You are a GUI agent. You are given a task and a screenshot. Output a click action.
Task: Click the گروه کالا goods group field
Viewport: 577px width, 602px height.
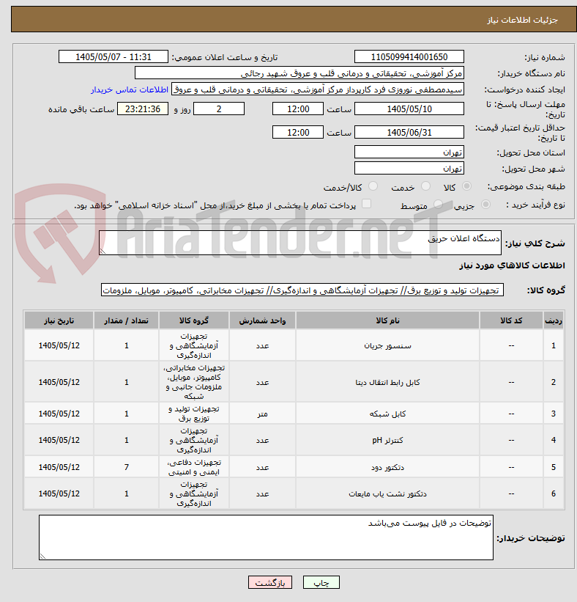point(302,290)
